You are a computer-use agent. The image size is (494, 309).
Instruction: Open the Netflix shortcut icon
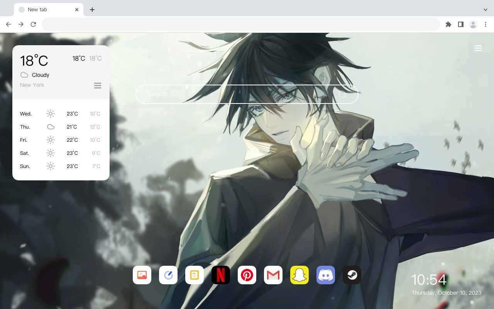(x=221, y=275)
